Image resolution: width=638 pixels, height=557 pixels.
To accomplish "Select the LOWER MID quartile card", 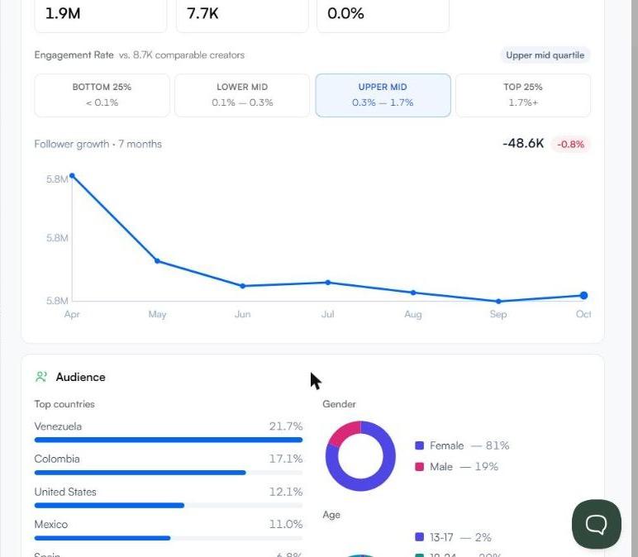I will (242, 95).
